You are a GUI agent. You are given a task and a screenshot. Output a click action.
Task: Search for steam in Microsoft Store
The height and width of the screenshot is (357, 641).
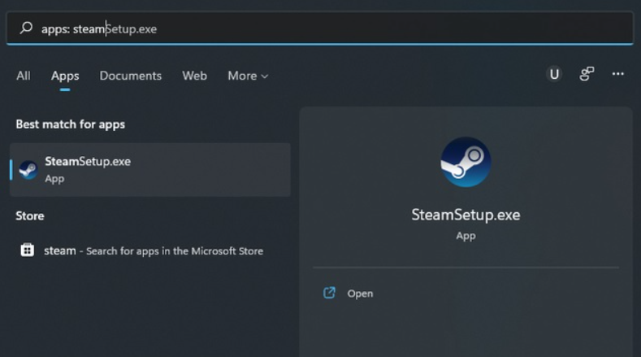tap(154, 250)
